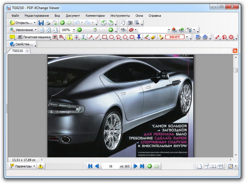
Task: Select the Polygon drawing tool
Action: (x=125, y=37)
